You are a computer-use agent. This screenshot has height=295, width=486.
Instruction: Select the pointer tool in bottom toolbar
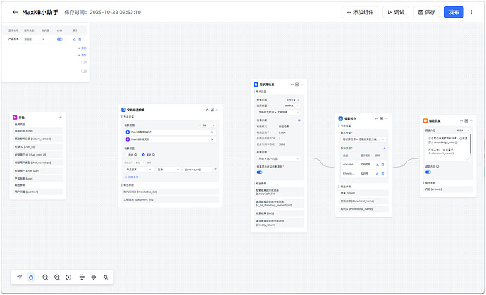[19, 277]
